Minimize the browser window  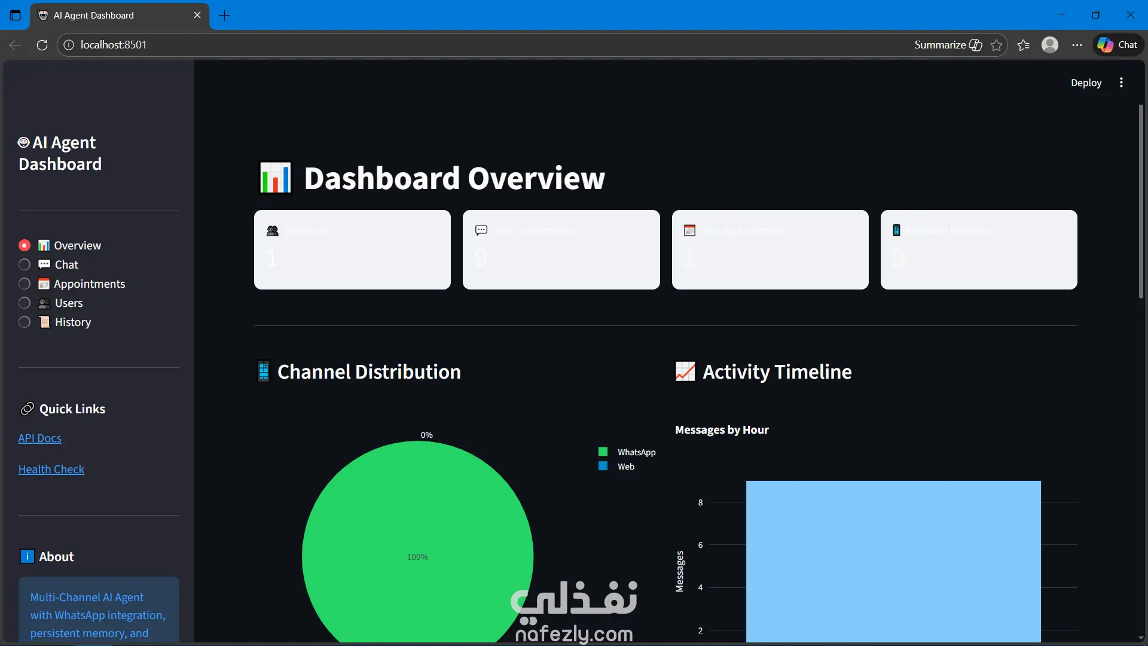tap(1062, 15)
